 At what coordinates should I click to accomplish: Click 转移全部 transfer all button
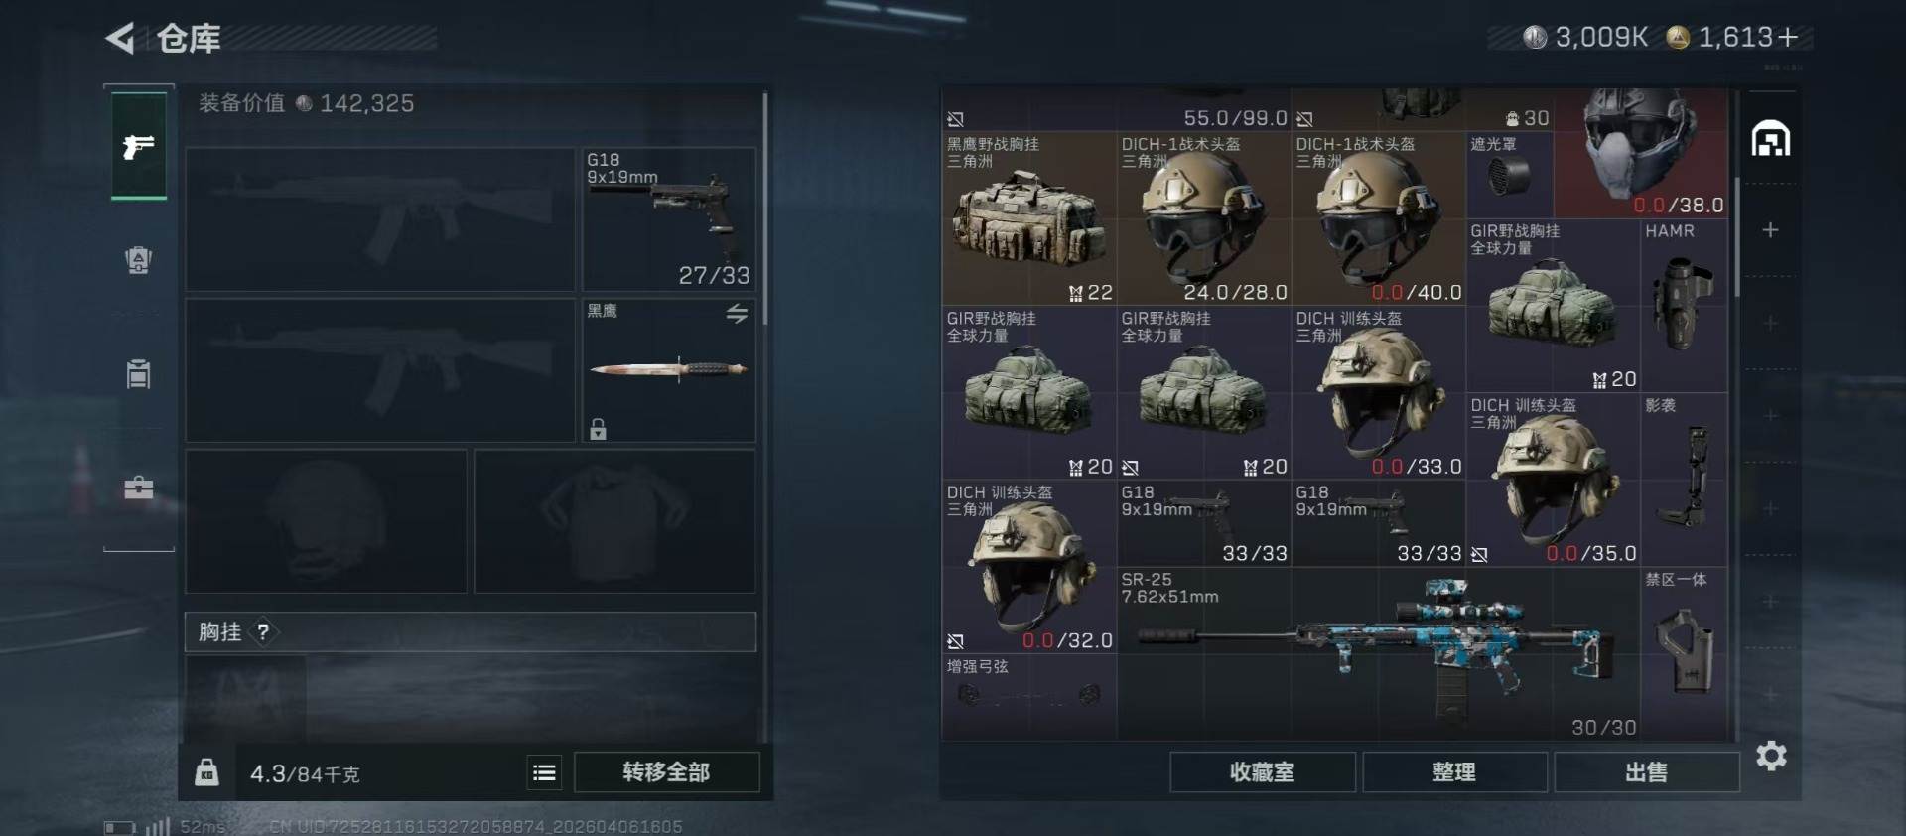(667, 771)
